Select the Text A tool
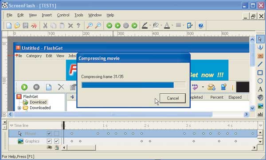This screenshot has height=160, width=266. click(260, 89)
